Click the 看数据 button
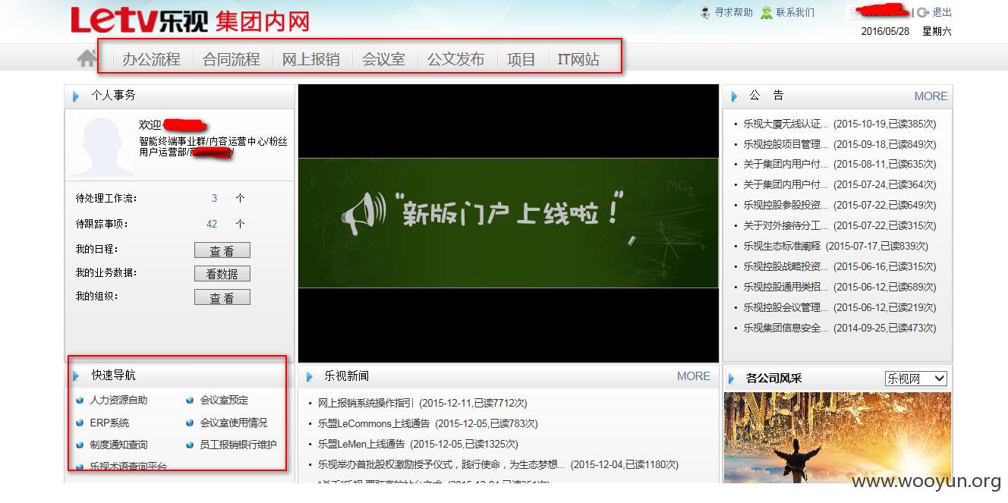The image size is (1008, 503). click(222, 274)
